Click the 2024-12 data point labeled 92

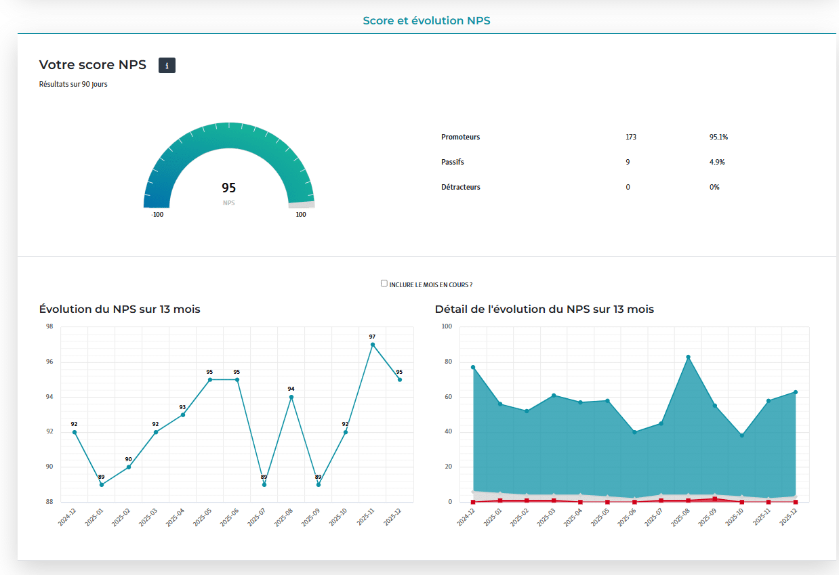point(75,432)
